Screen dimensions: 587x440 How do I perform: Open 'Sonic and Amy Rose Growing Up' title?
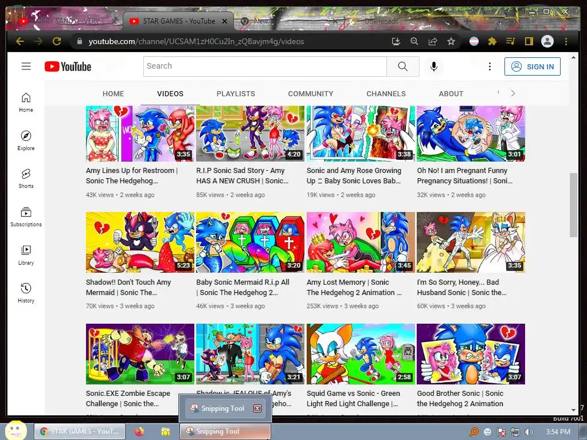(354, 175)
